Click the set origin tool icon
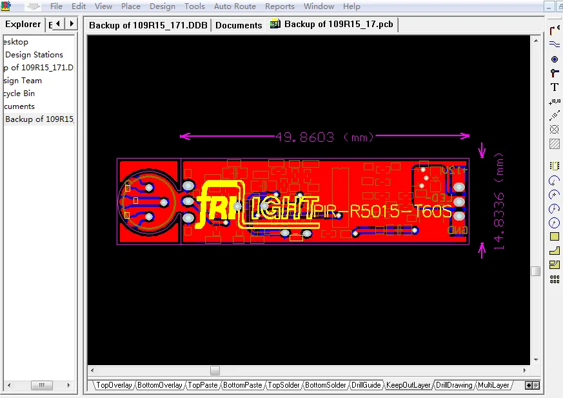 [x=555, y=129]
